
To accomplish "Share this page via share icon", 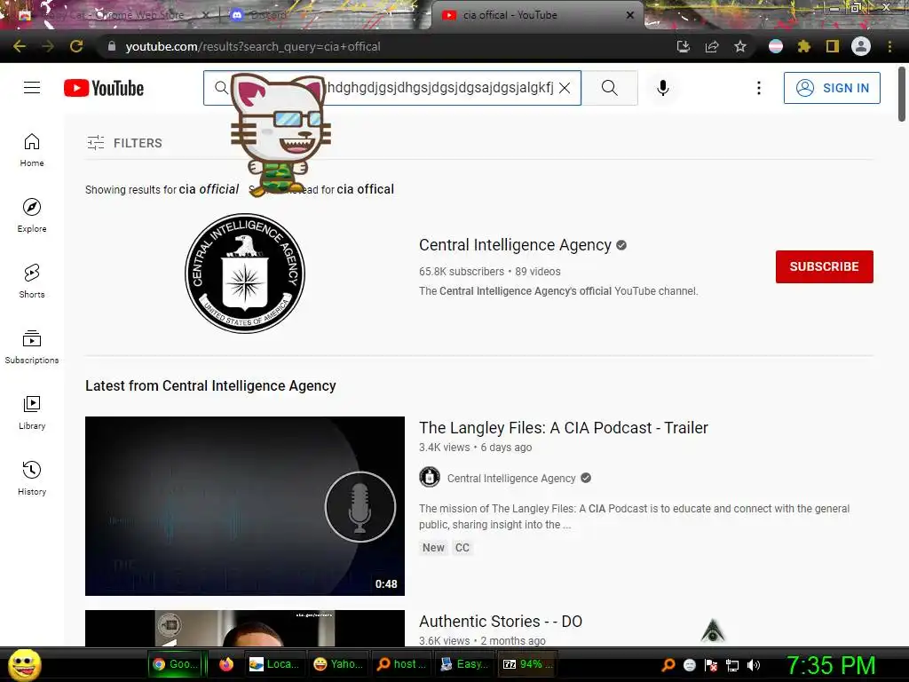I will (711, 46).
